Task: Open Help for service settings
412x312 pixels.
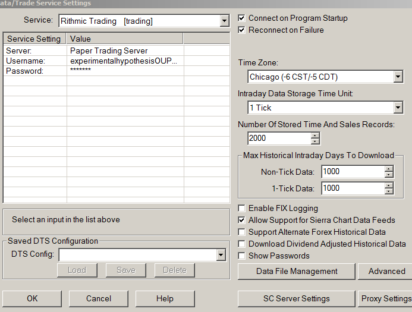Action: [165, 298]
